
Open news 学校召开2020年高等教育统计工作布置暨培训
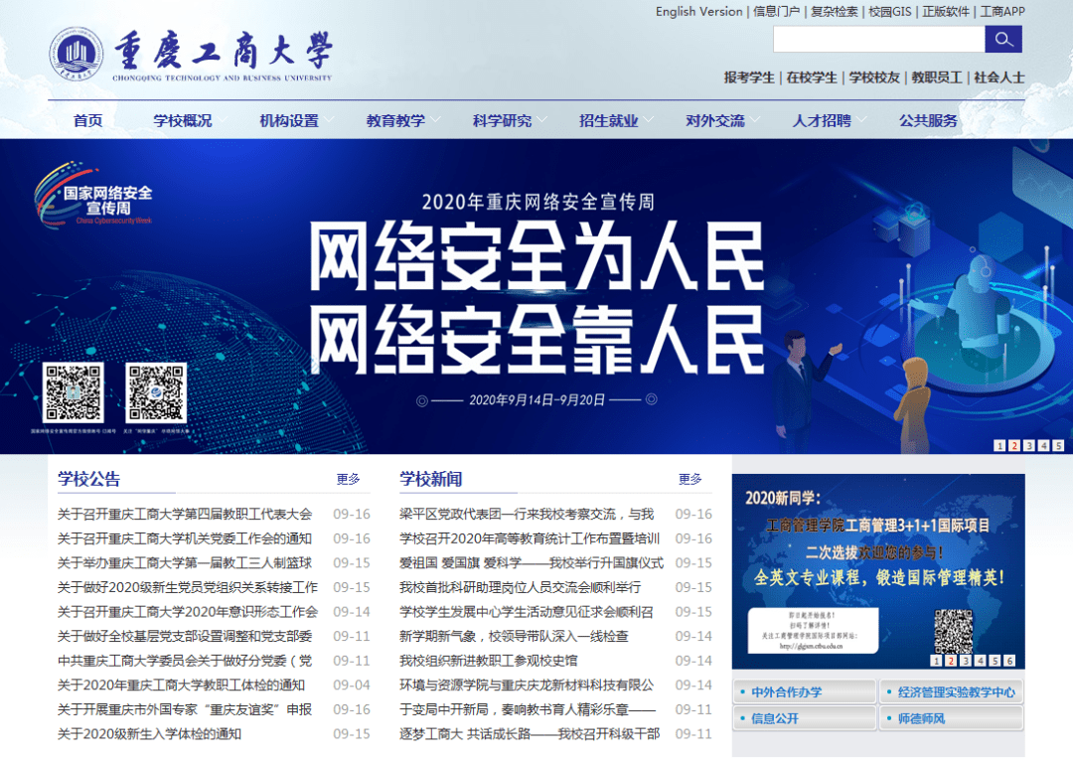(x=530, y=538)
